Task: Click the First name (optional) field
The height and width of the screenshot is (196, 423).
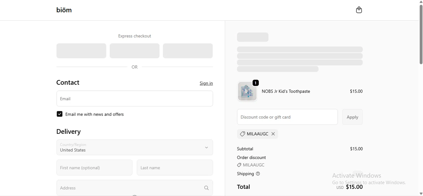Action: pos(94,168)
